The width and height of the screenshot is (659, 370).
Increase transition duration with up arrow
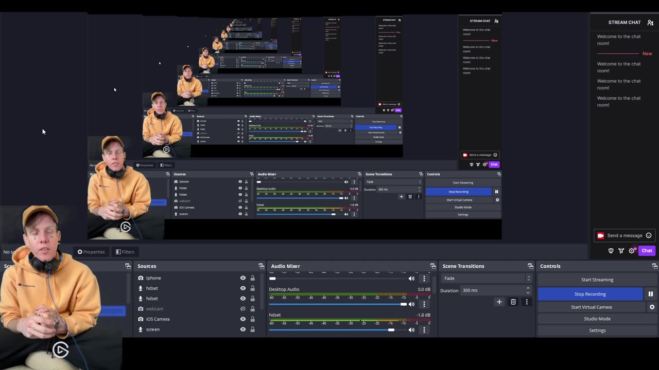click(x=528, y=288)
